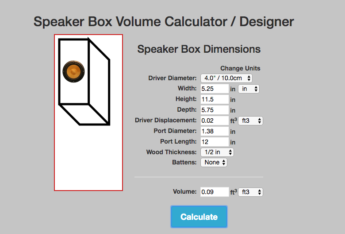Click the Port Diameter input field

pos(215,131)
